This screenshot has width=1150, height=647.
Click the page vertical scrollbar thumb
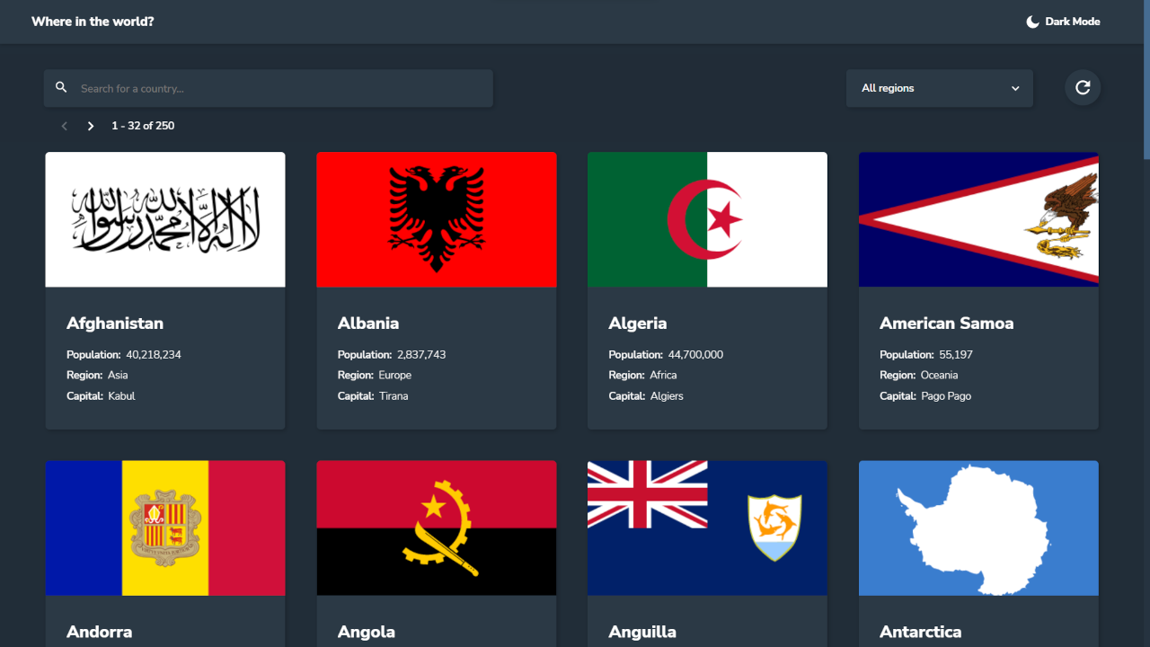1146,79
